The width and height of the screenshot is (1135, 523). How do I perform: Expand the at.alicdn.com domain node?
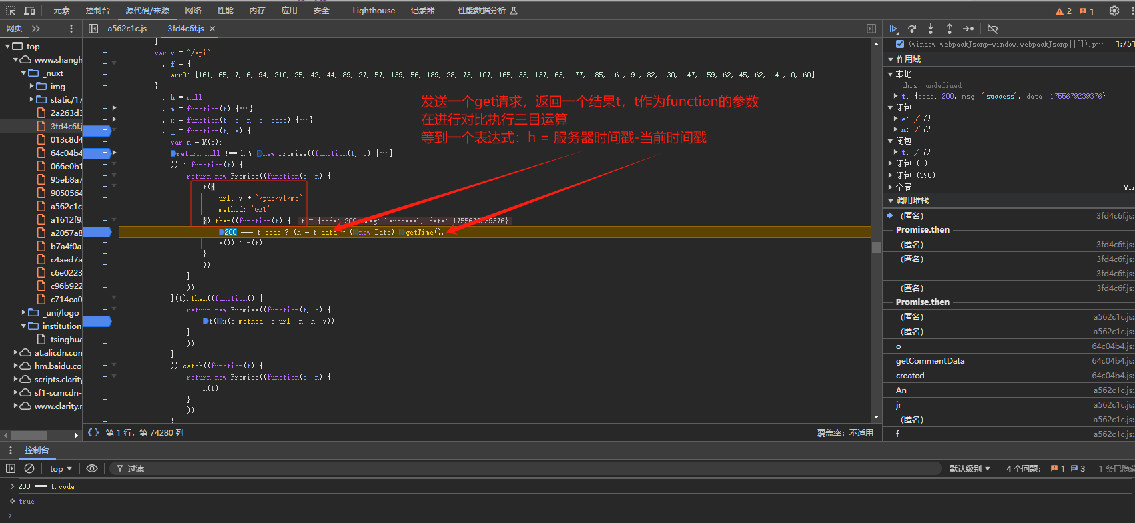pos(16,352)
